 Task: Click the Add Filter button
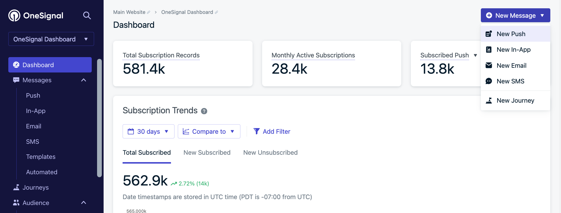click(272, 131)
